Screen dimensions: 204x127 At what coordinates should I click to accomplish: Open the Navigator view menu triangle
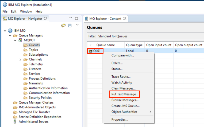[77, 24]
